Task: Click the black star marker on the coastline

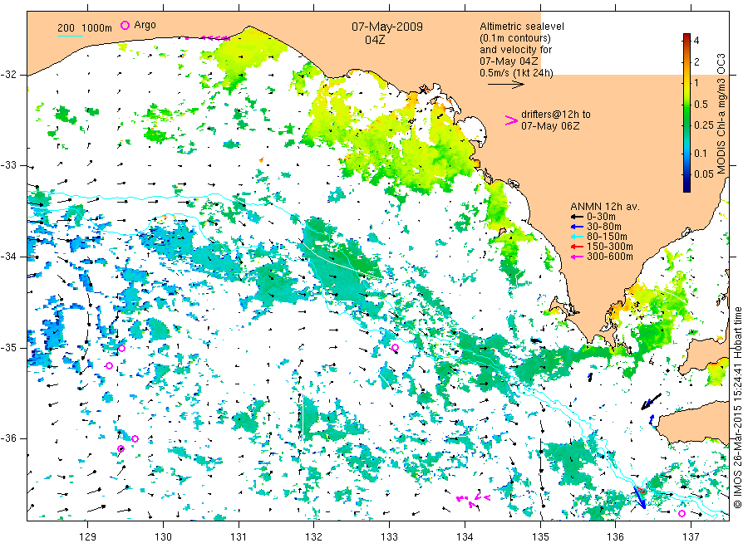Action: [423, 89]
